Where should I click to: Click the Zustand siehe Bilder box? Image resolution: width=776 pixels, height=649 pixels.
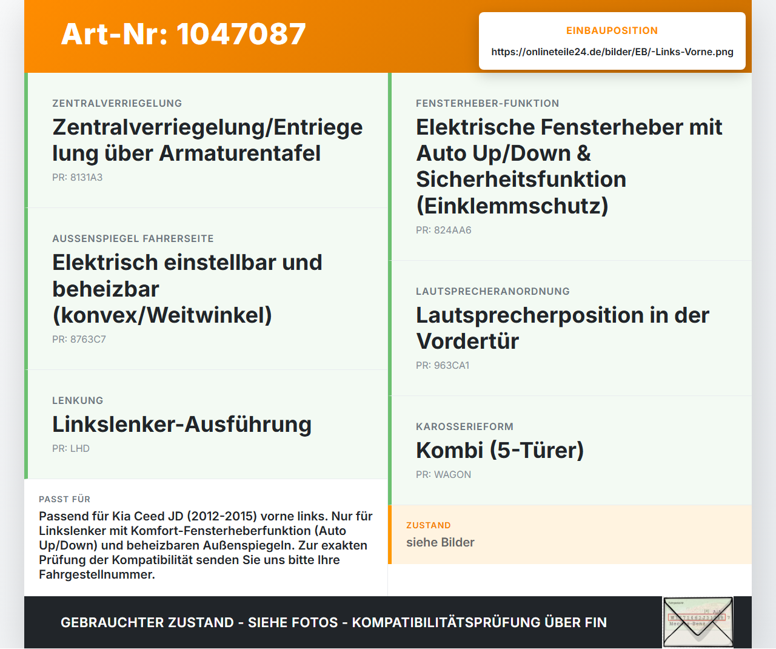click(570, 535)
